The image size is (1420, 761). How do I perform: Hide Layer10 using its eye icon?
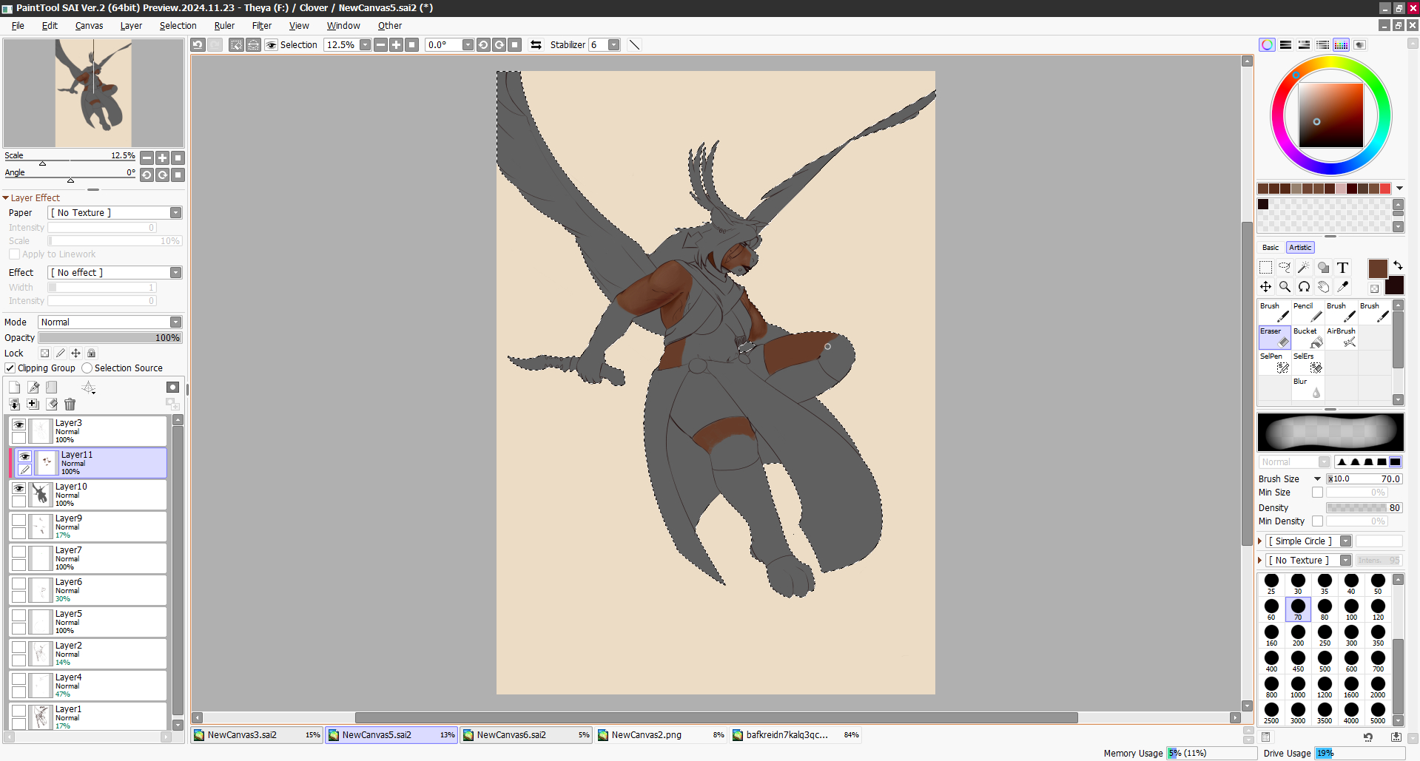click(19, 489)
